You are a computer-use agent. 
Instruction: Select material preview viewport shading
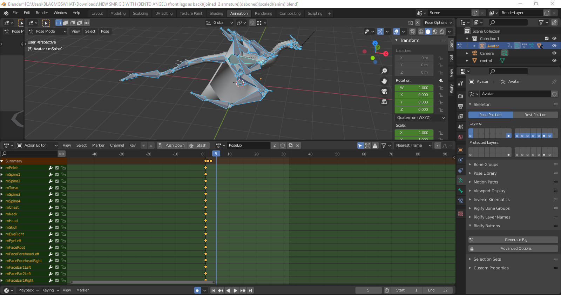point(435,32)
